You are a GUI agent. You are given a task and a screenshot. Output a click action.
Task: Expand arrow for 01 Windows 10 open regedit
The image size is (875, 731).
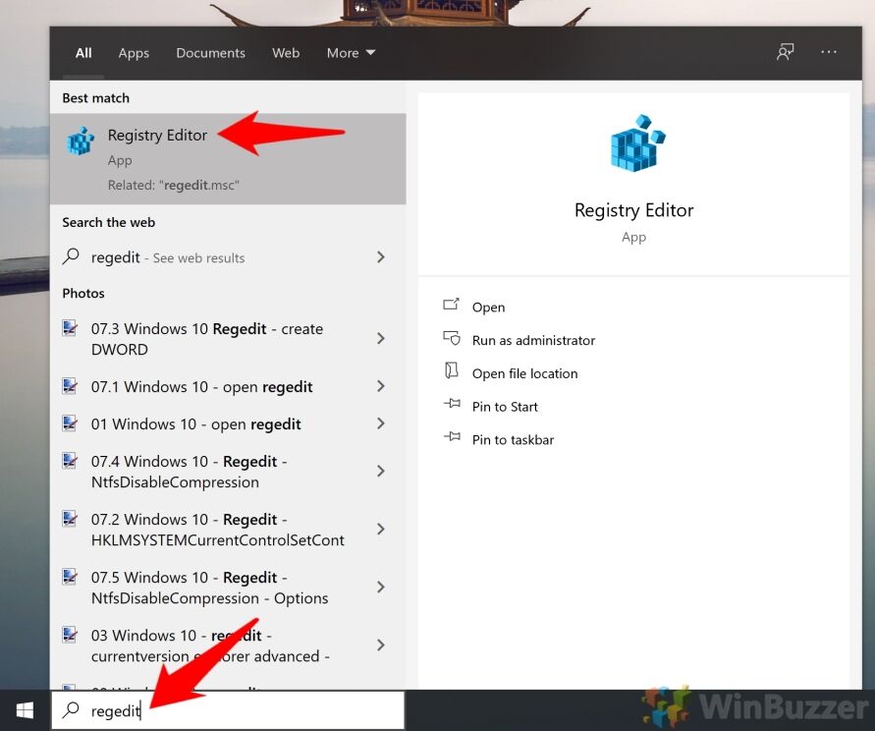[x=381, y=423]
